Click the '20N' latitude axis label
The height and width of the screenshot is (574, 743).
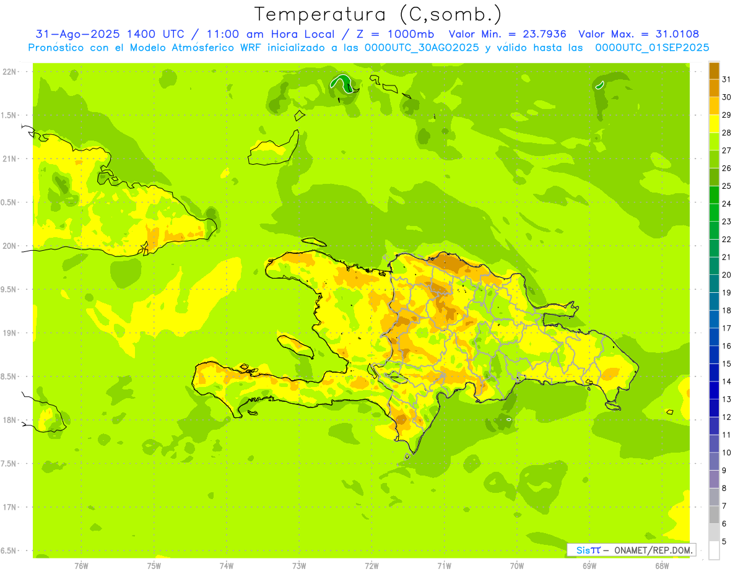click(x=9, y=246)
